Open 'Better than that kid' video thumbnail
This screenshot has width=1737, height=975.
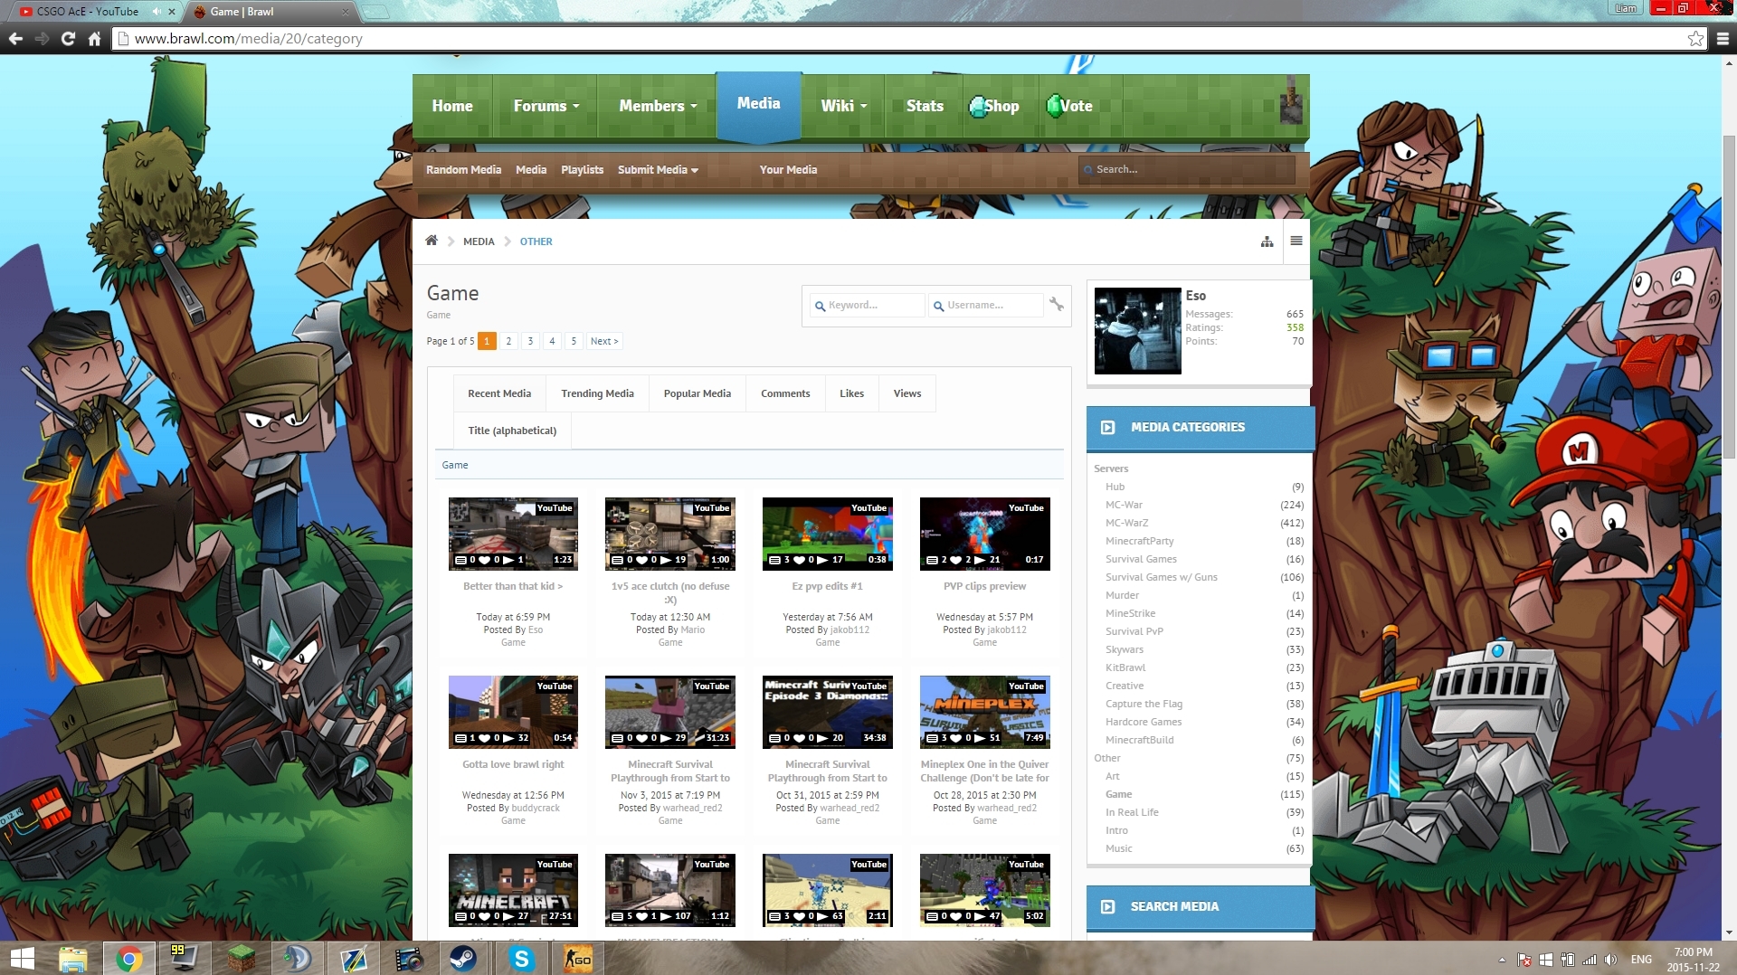pos(513,534)
